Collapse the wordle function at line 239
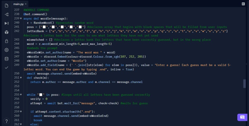 21,18
